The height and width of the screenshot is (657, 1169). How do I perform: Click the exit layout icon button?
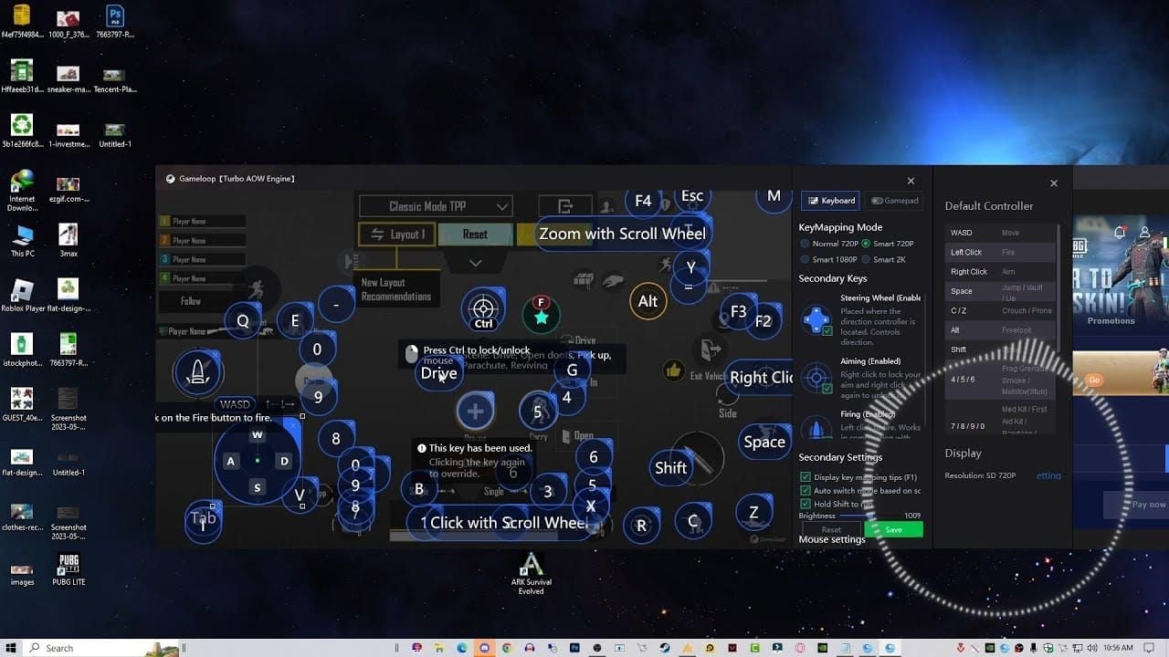(565, 206)
